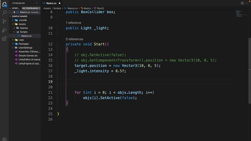Screen dimensions: 251x141
Task: Expand the Scenes folder
Action: tap(14, 28)
